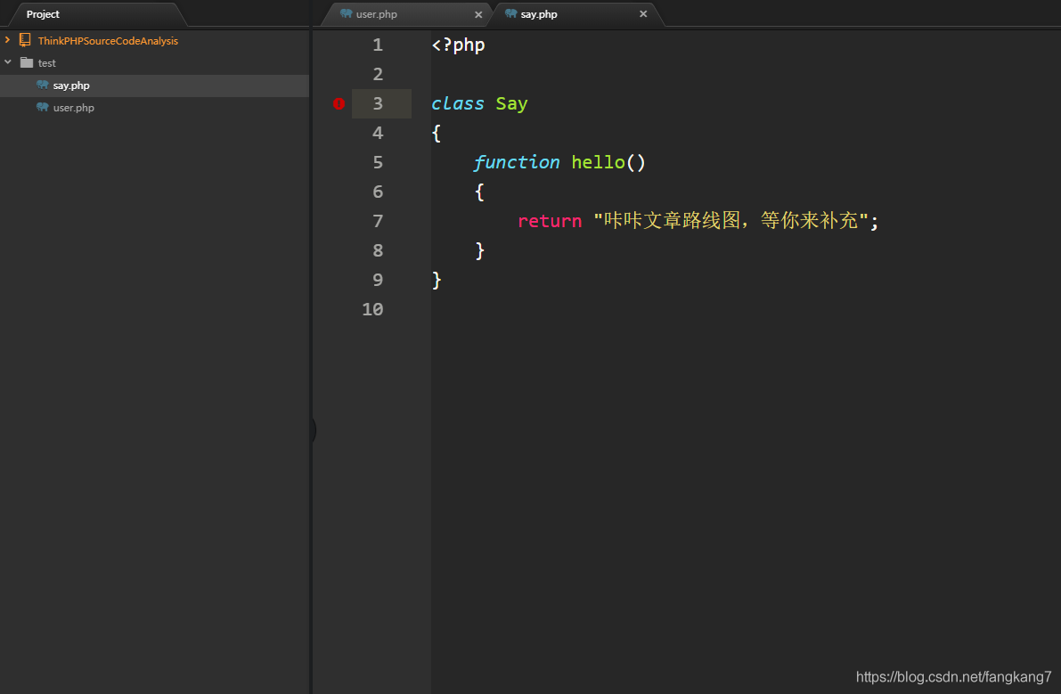Open user.php from the project tree
Screen dimensions: 1061x694
click(x=73, y=108)
